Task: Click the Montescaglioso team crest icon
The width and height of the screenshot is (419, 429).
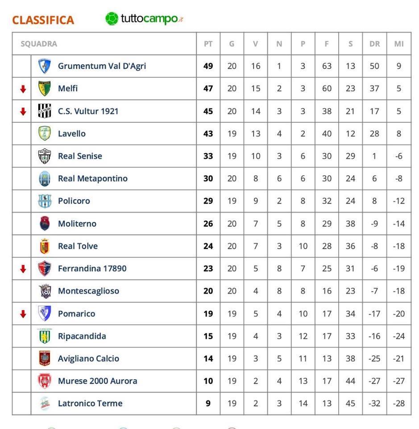Action: pos(44,291)
